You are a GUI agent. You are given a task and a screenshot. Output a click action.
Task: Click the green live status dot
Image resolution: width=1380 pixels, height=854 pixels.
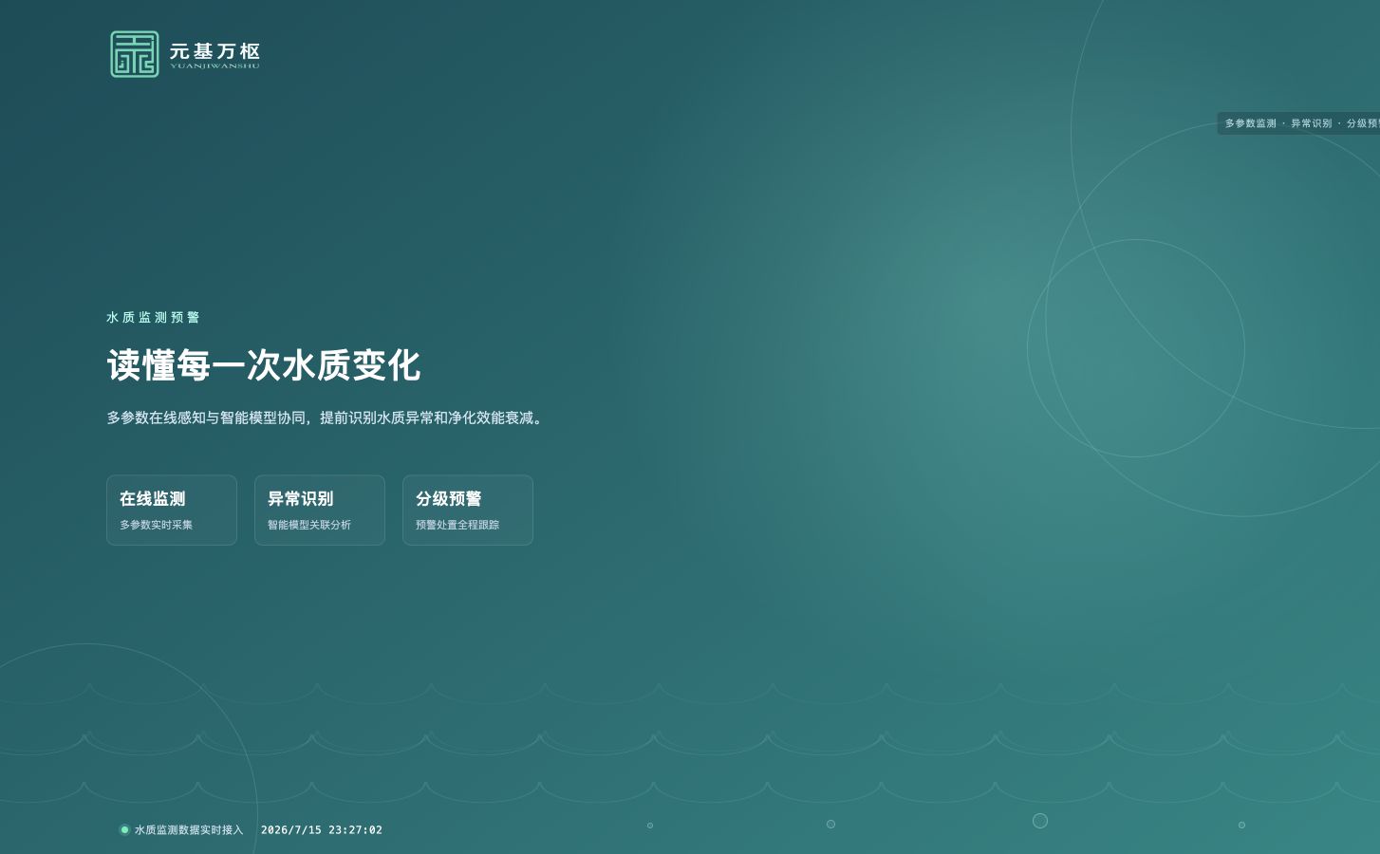[x=124, y=829]
